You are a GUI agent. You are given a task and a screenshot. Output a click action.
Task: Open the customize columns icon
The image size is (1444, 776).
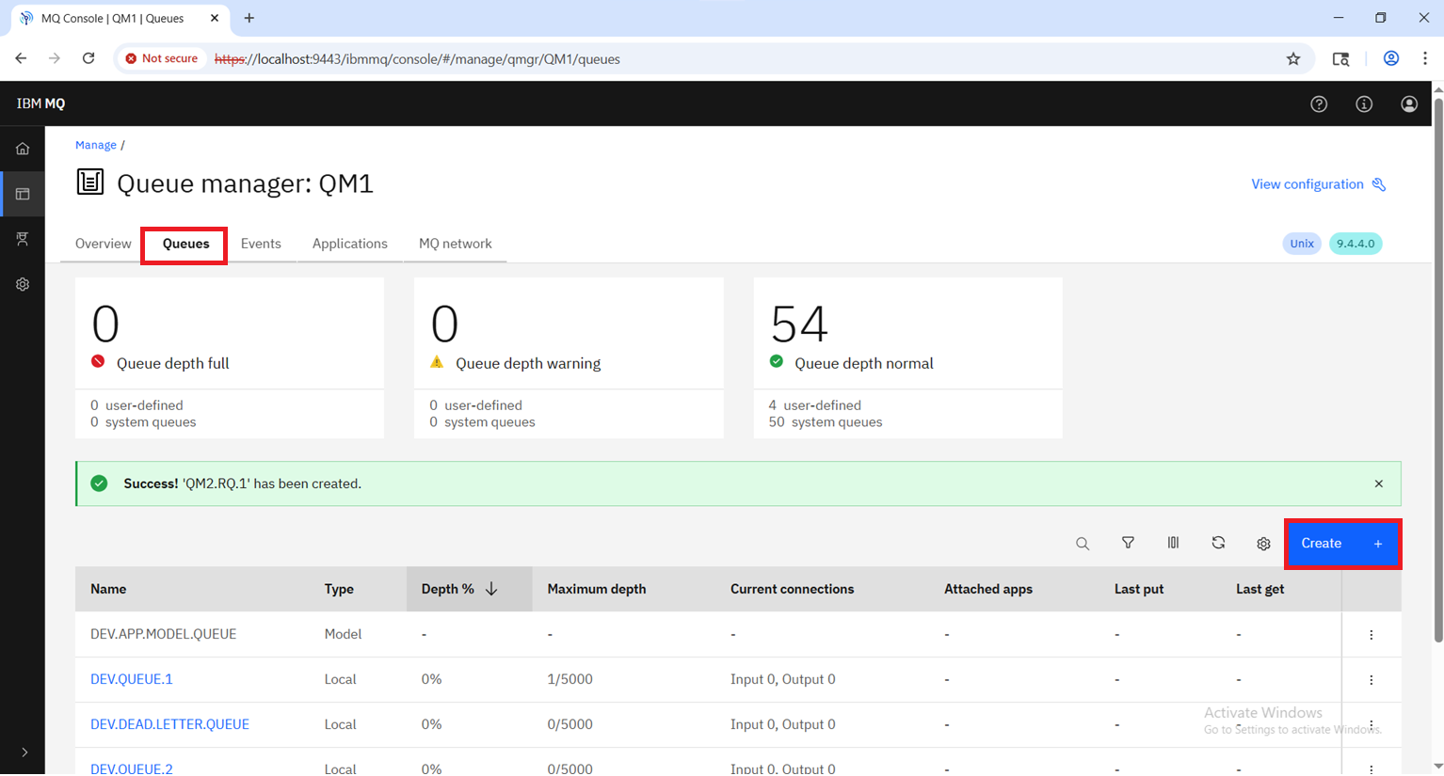[x=1173, y=544]
